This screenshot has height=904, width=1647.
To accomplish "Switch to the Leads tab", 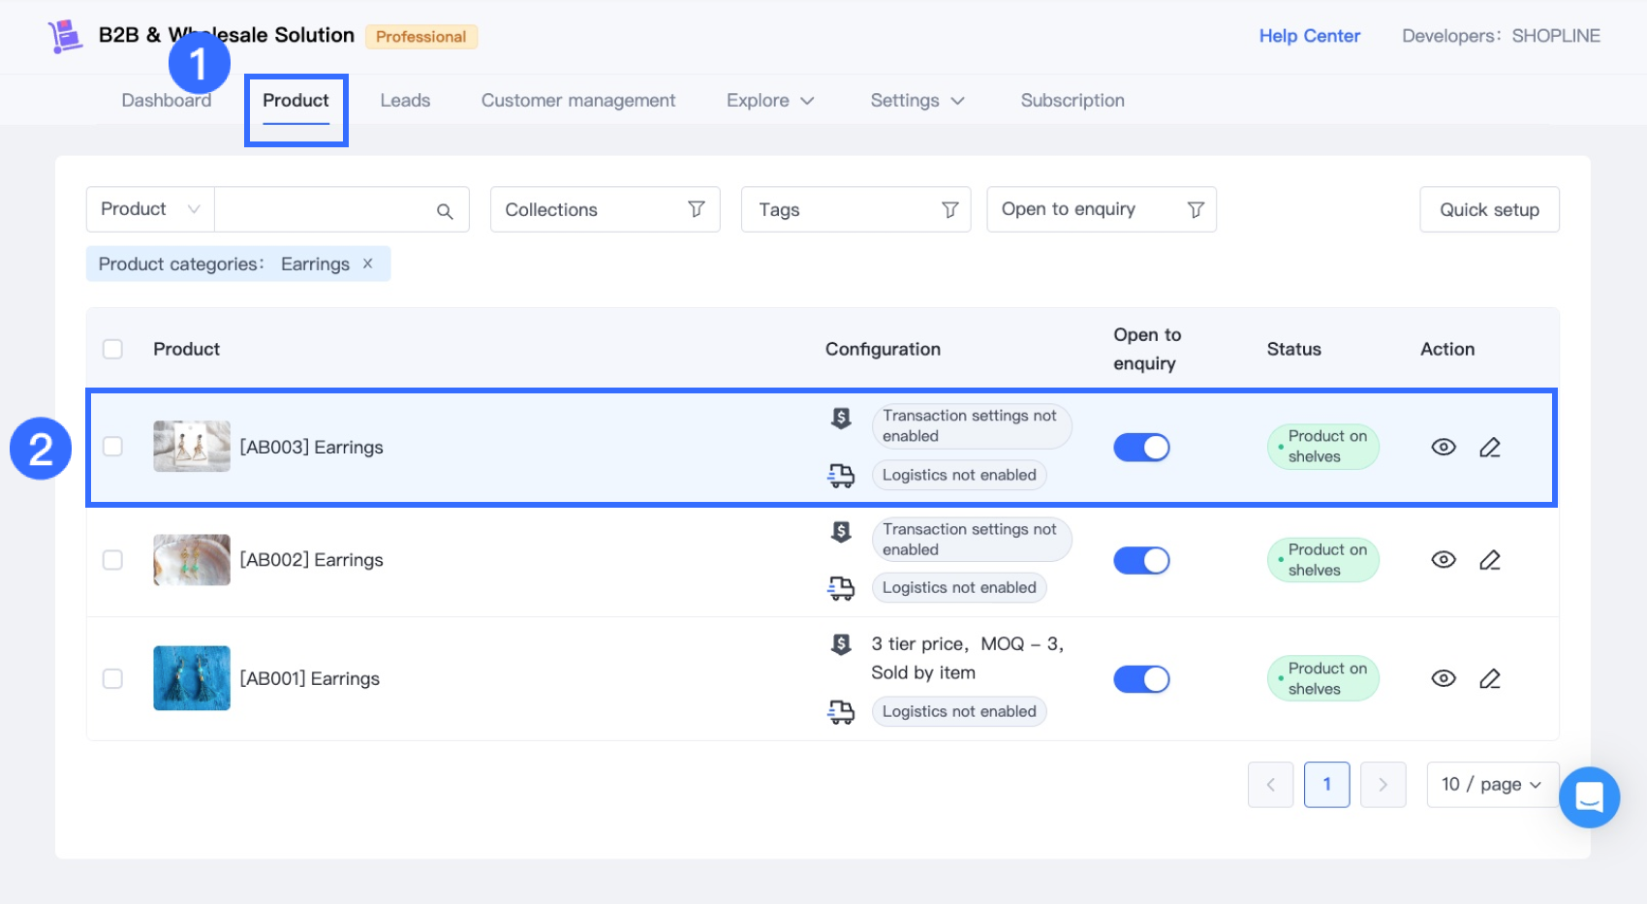I will 405,101.
